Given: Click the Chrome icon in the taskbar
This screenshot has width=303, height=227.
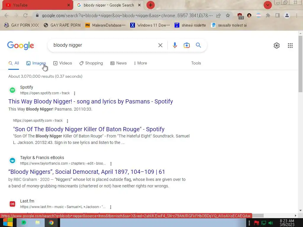Looking at the screenshot, I should (51, 223).
